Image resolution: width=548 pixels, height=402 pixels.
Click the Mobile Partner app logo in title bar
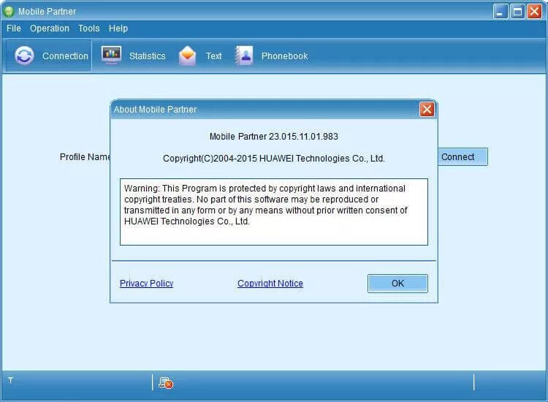pyautogui.click(x=8, y=11)
